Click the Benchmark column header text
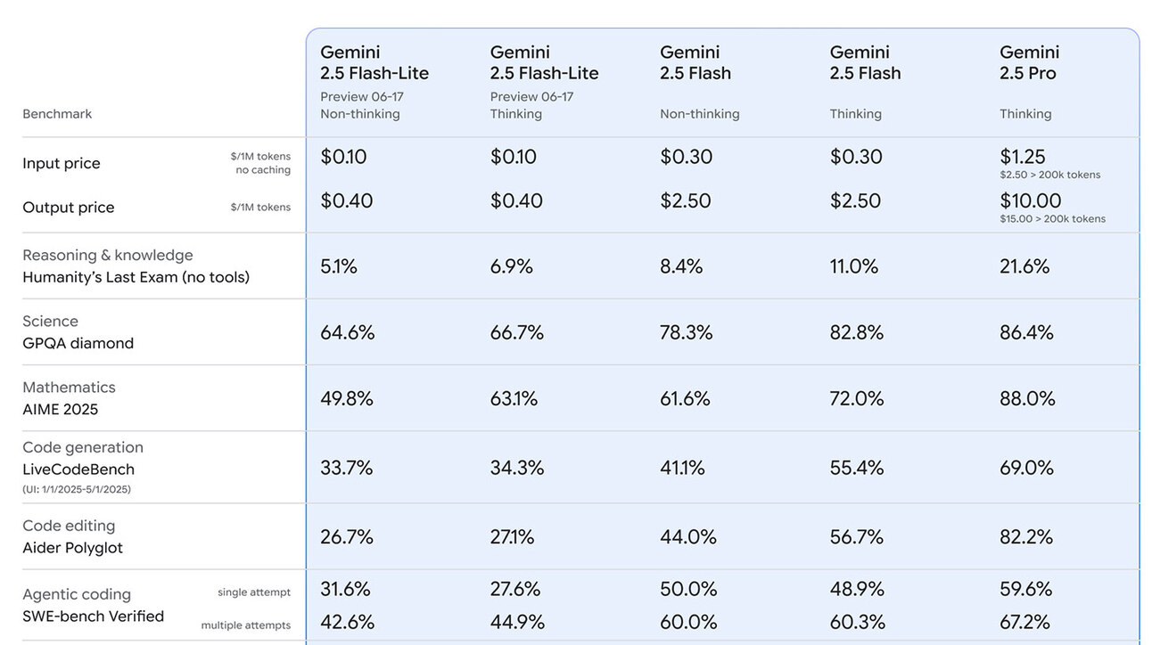1152x645 pixels. [57, 114]
